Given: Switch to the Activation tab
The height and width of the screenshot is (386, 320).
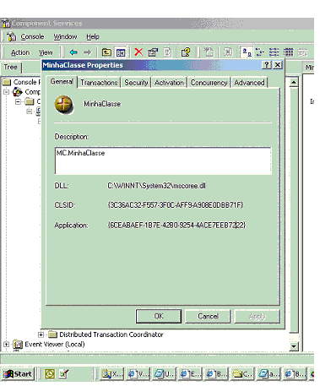Looking at the screenshot, I should (169, 83).
